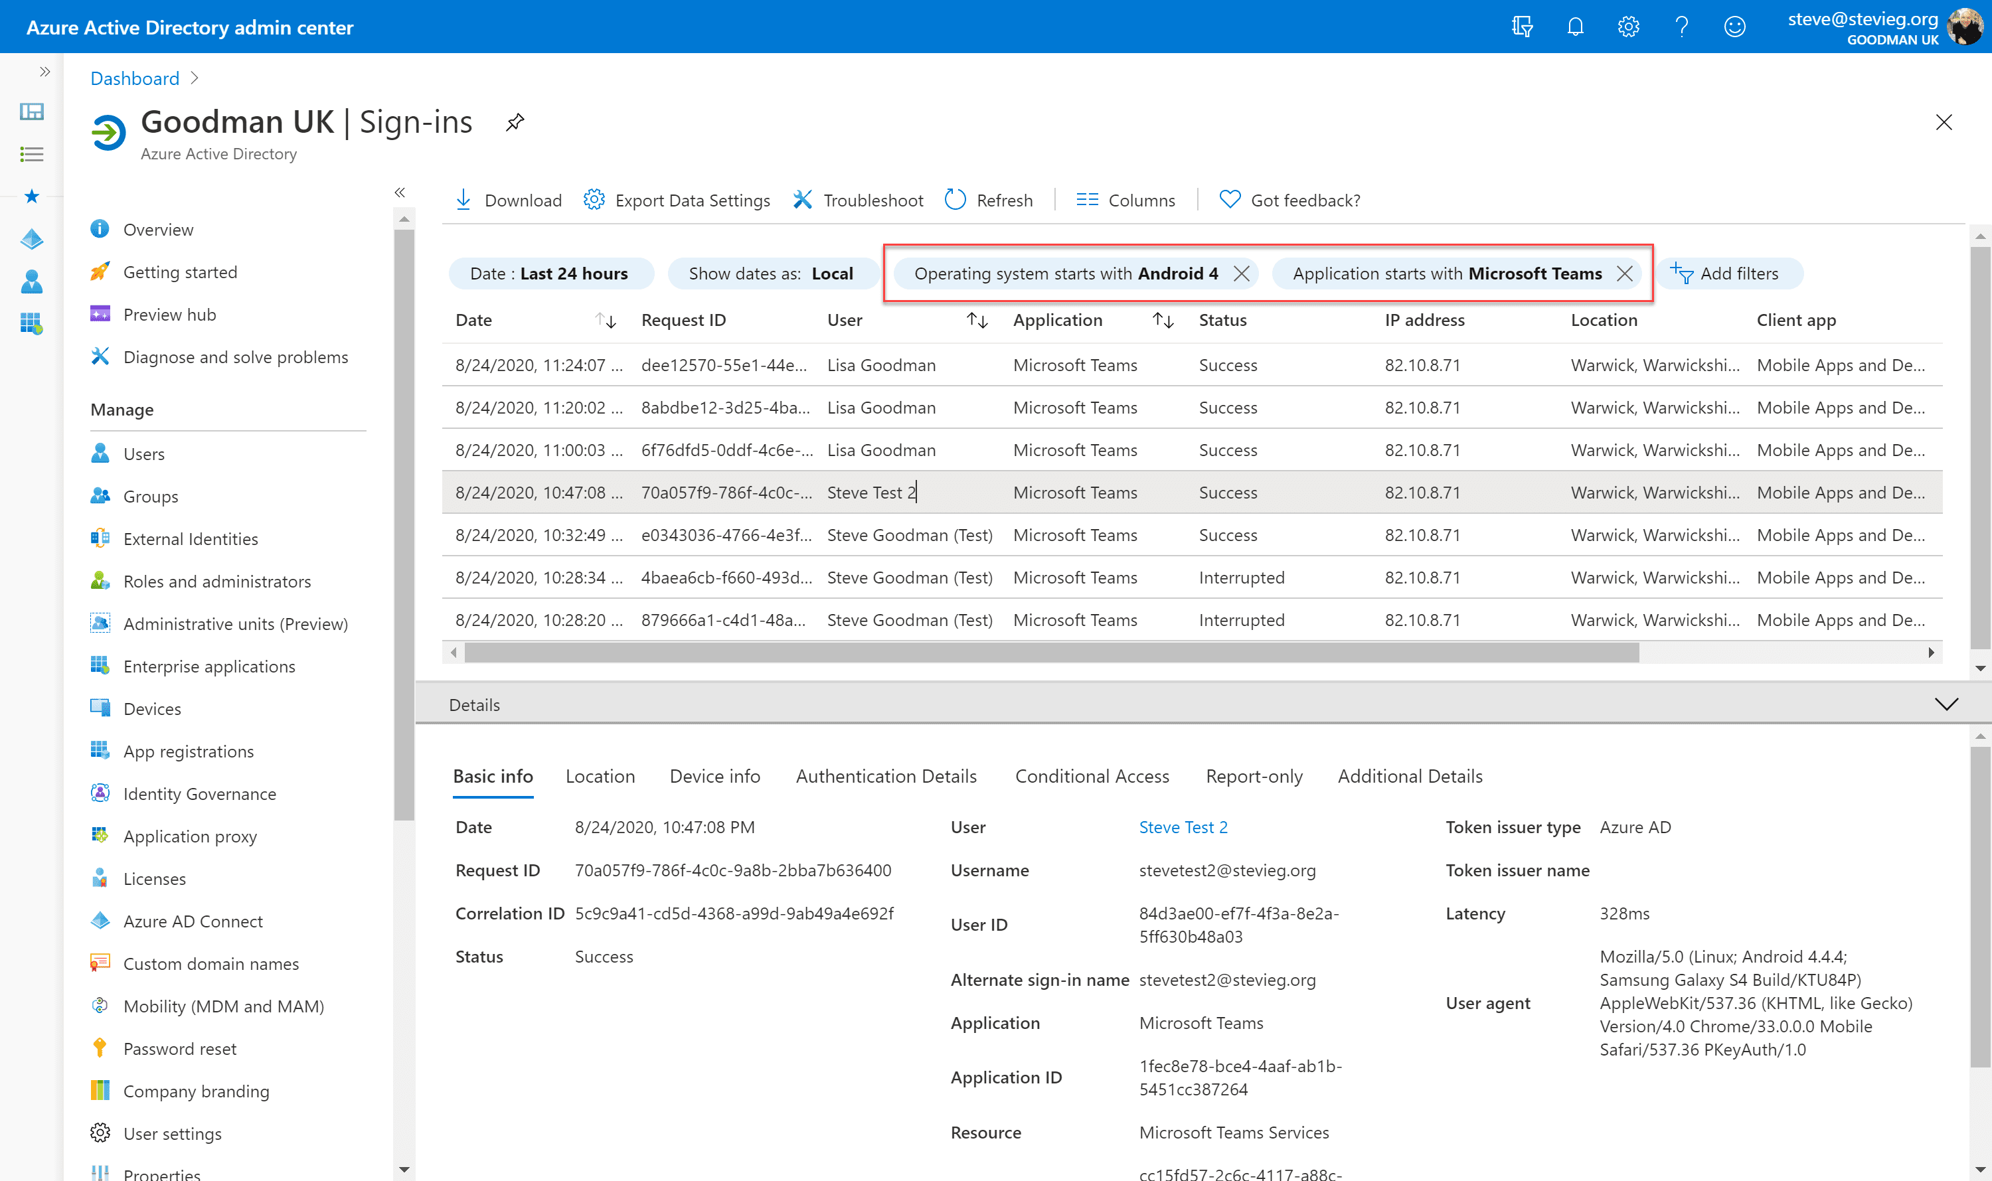Refresh the sign-ins list

(x=989, y=200)
